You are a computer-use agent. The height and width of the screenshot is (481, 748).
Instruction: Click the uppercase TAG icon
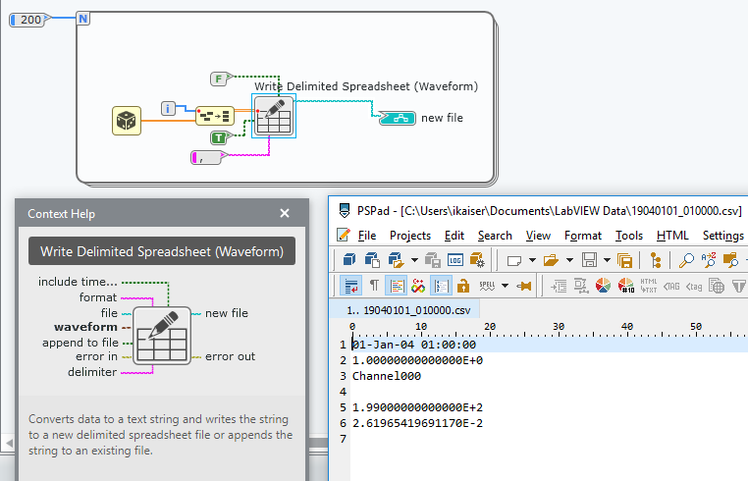point(671,287)
